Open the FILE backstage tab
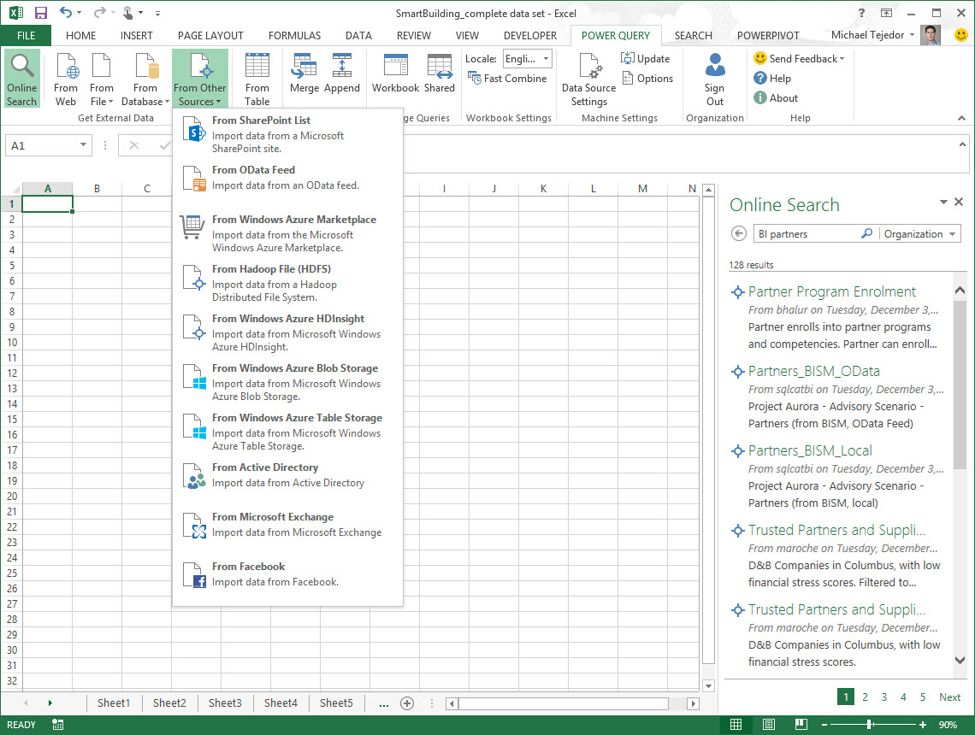 (27, 35)
